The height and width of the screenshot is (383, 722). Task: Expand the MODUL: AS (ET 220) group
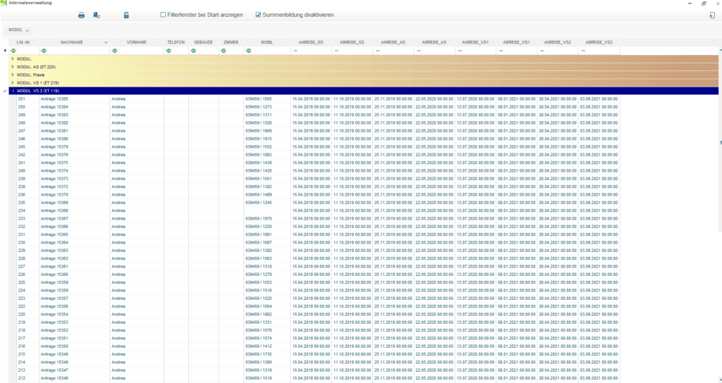(x=13, y=67)
